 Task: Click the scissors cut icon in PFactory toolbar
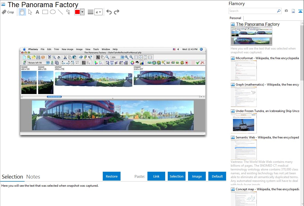pos(65,57)
